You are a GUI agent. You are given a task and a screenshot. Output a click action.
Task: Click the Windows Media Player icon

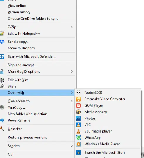point(78,144)
